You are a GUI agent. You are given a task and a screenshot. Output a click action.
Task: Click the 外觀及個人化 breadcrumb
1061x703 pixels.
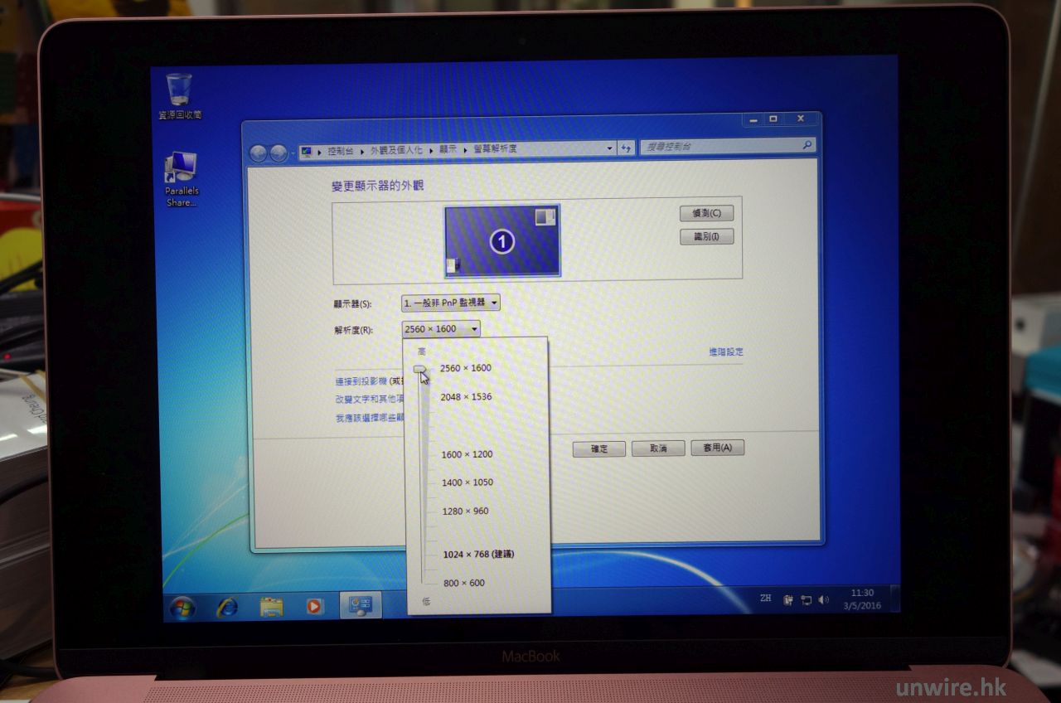[396, 150]
